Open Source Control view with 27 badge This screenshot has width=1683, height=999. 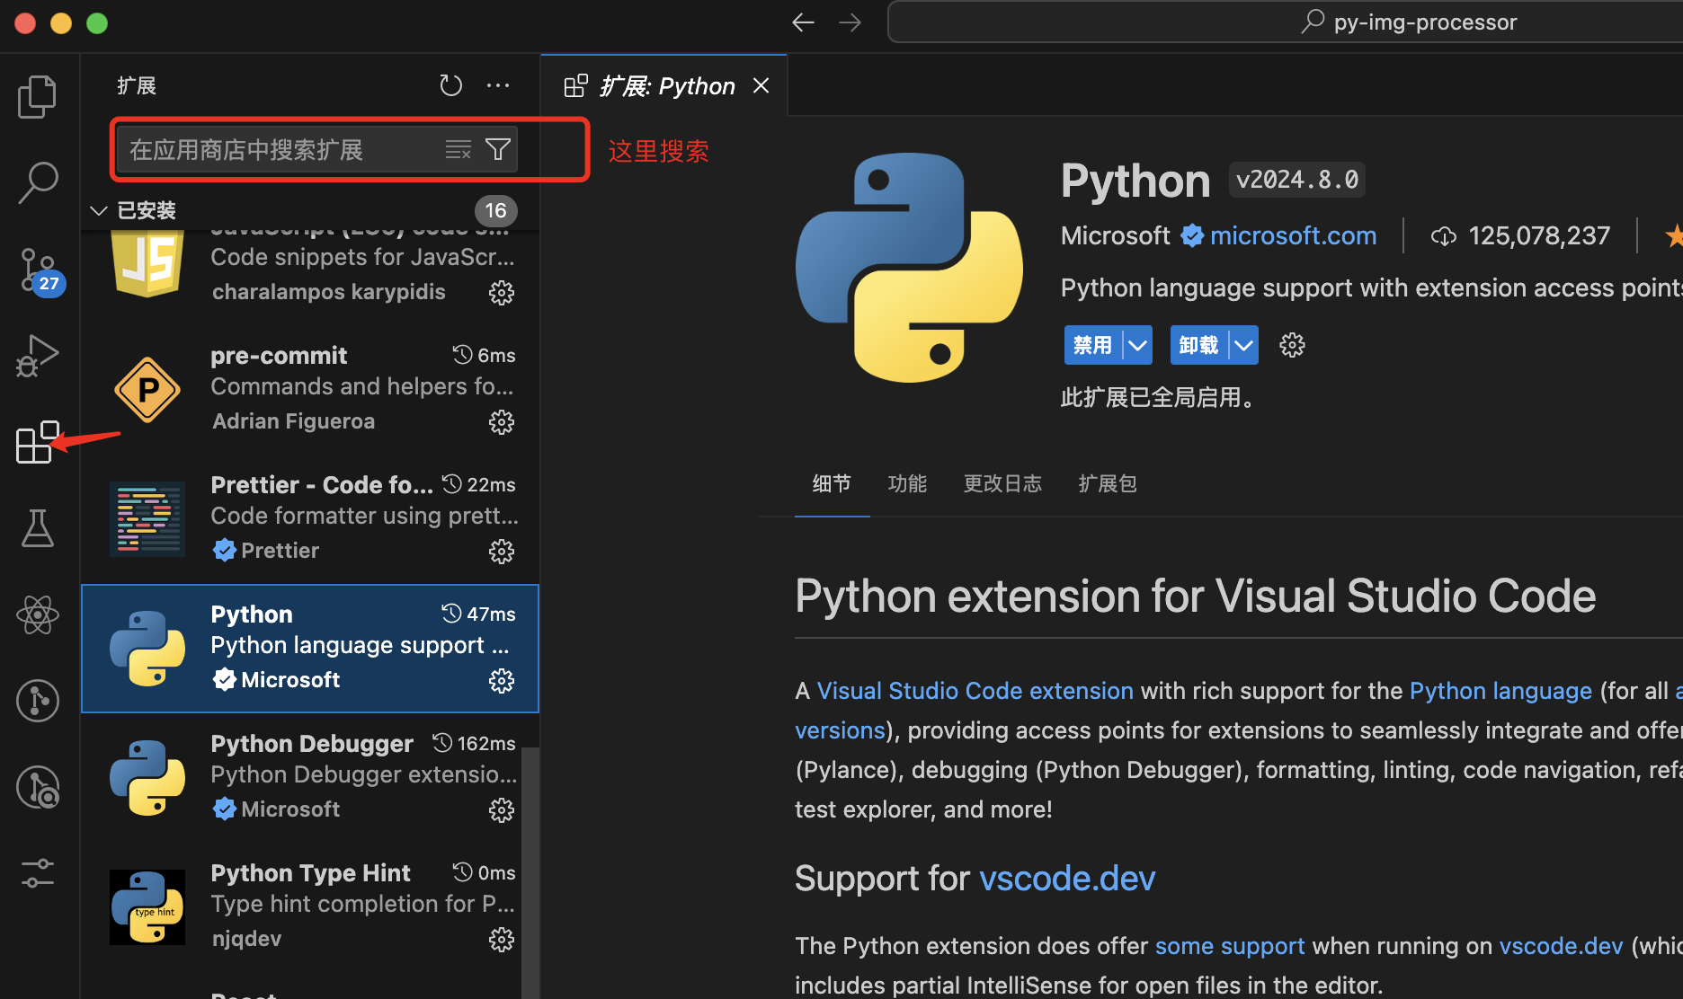click(39, 270)
